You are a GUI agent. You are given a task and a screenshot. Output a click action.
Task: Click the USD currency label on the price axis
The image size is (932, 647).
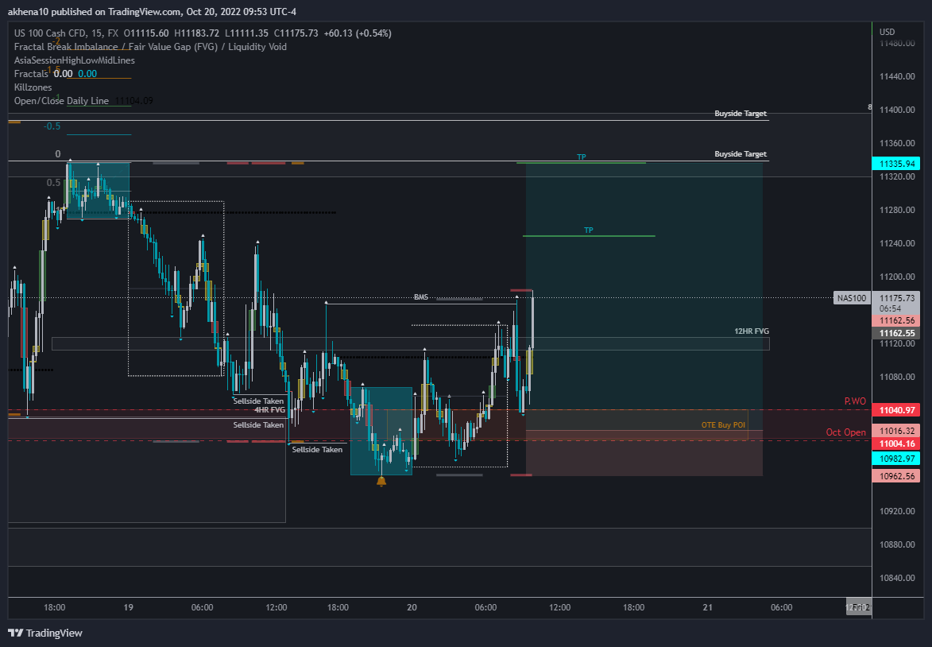coord(887,32)
